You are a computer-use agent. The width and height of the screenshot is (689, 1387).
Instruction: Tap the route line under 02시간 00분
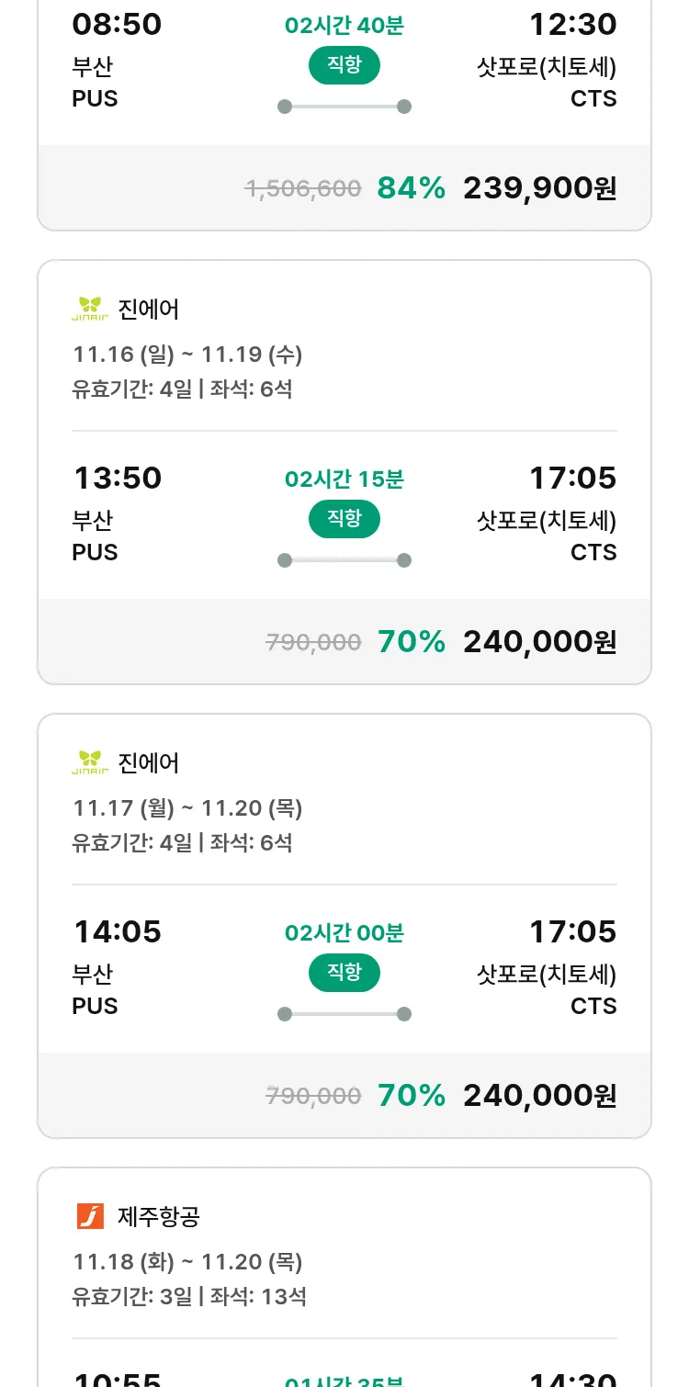point(344,1014)
